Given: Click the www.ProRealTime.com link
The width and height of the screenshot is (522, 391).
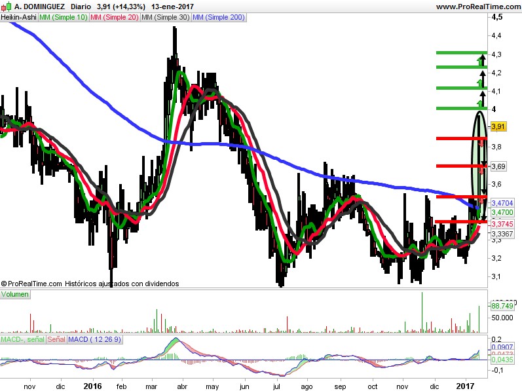Looking at the screenshot, I should click(478, 7).
